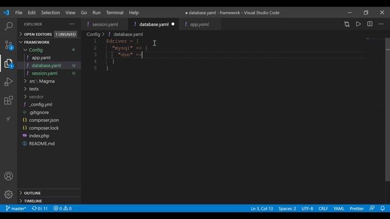Open the File menu

coord(19,12)
